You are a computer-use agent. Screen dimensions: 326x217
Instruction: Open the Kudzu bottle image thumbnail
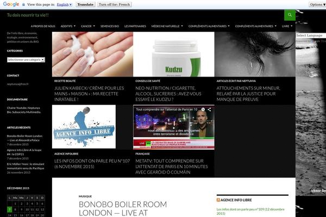click(x=174, y=54)
